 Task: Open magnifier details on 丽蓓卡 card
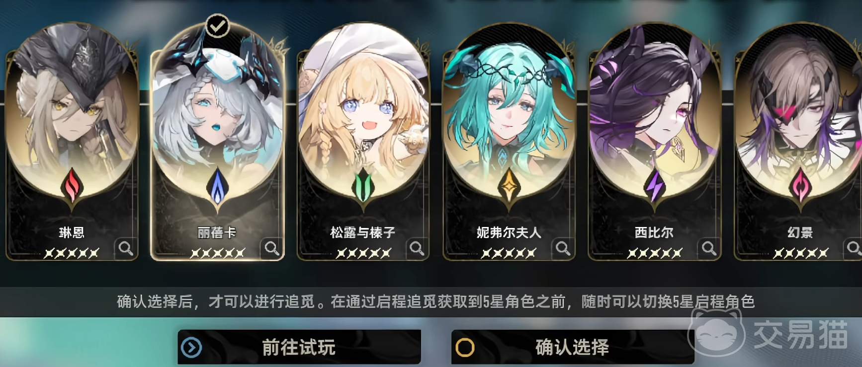[x=271, y=248]
